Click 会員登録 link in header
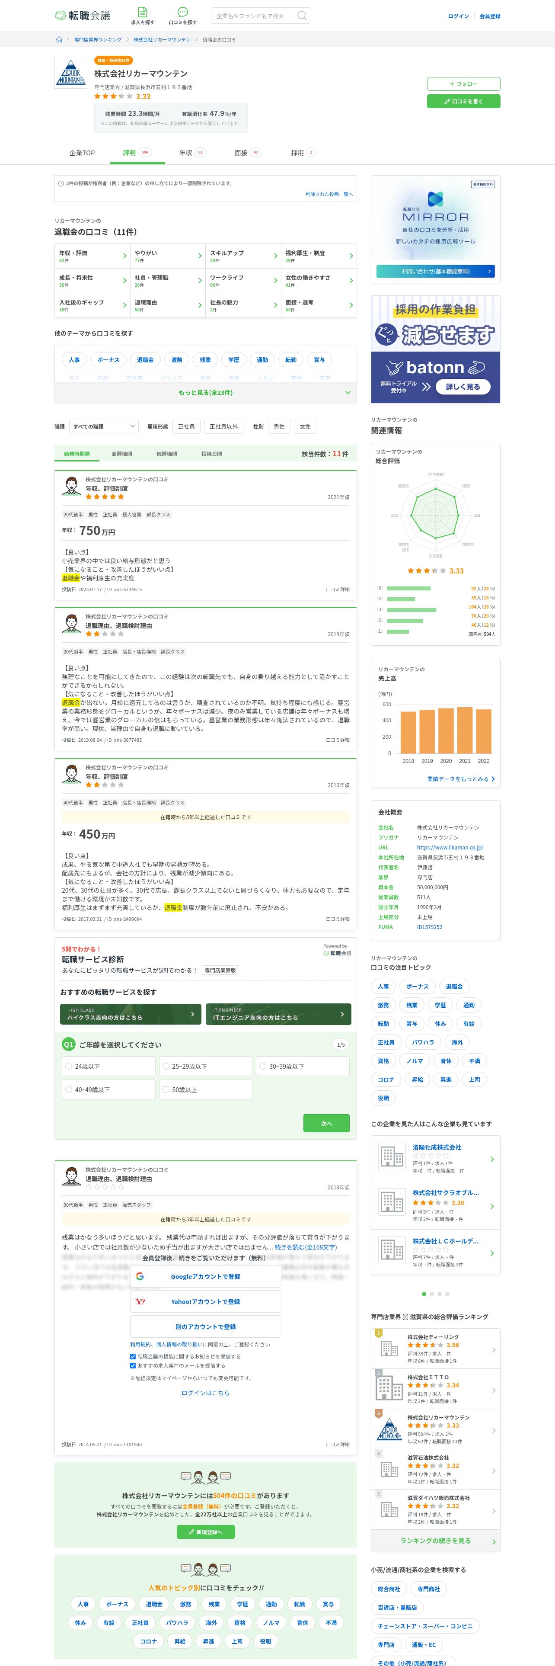 (490, 16)
